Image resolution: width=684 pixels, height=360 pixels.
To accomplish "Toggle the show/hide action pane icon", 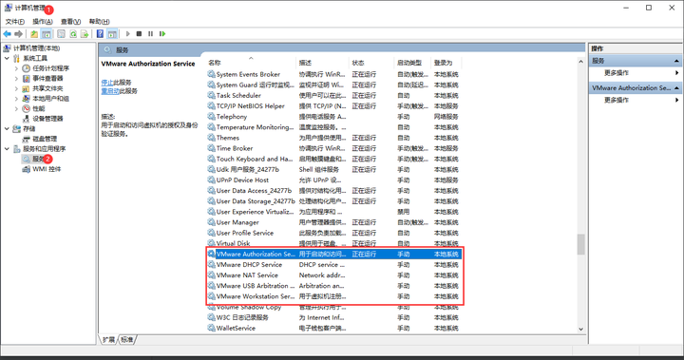I will (112, 33).
